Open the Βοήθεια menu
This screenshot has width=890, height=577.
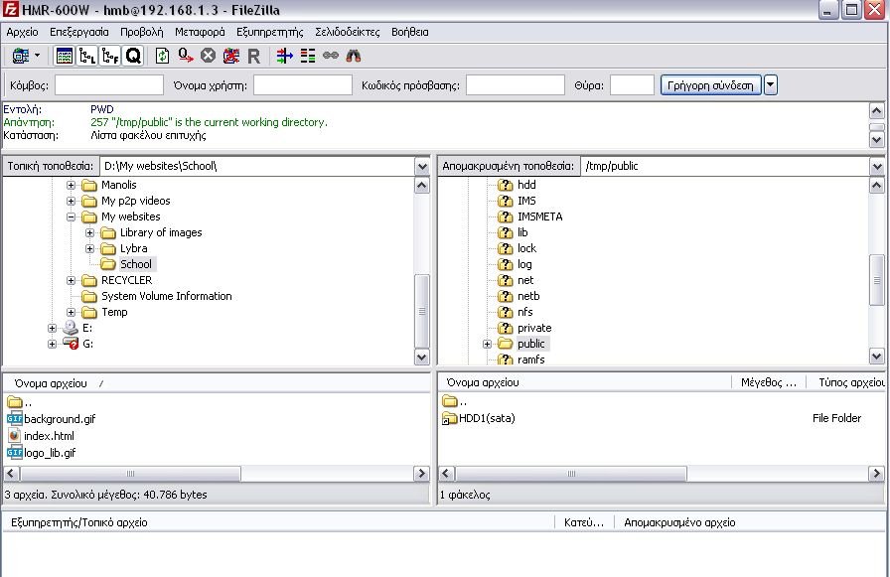click(x=410, y=32)
